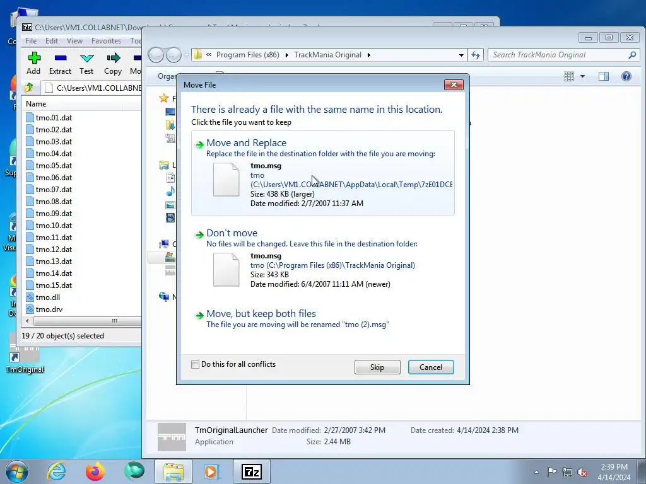Click the Favorites star in navigation pane
Screen dimensions: 646x484
coord(164,98)
